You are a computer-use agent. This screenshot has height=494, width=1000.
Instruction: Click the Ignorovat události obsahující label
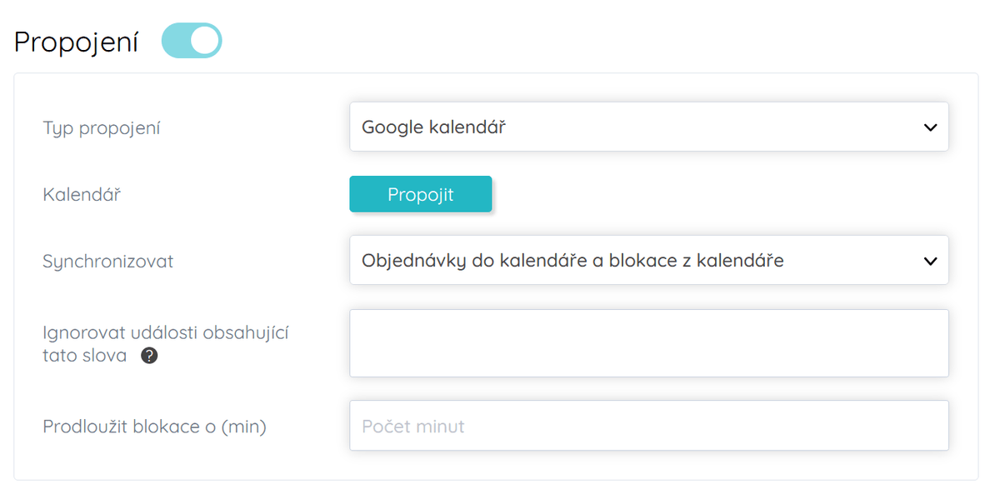(x=165, y=332)
